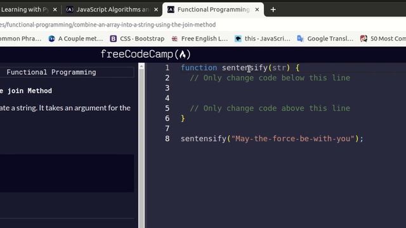Select the Functional Programming browser tab
This screenshot has height=228, width=406.
click(213, 9)
